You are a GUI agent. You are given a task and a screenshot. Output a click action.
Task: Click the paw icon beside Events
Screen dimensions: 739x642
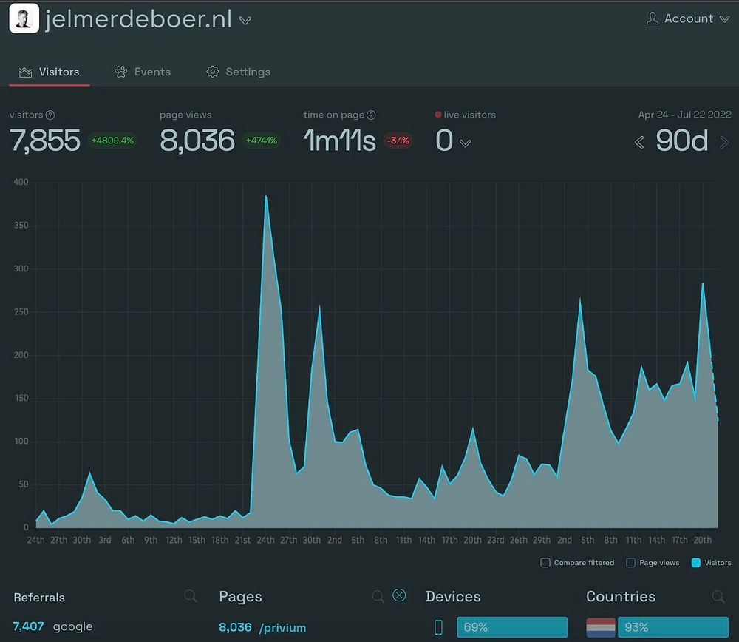[x=121, y=72]
